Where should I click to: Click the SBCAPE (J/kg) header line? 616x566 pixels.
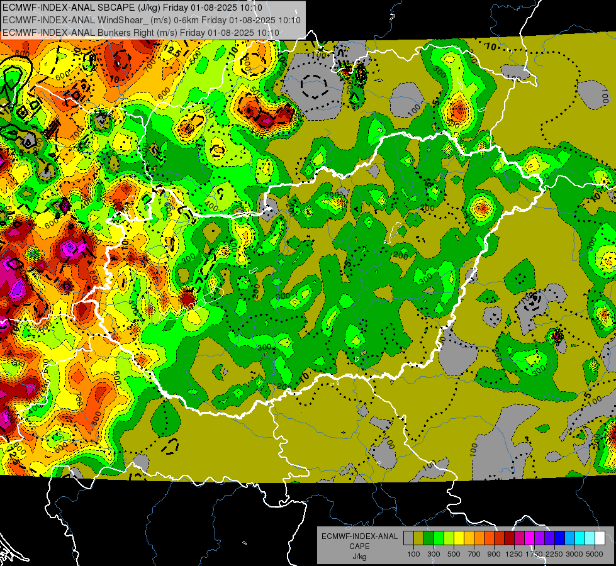132,8
